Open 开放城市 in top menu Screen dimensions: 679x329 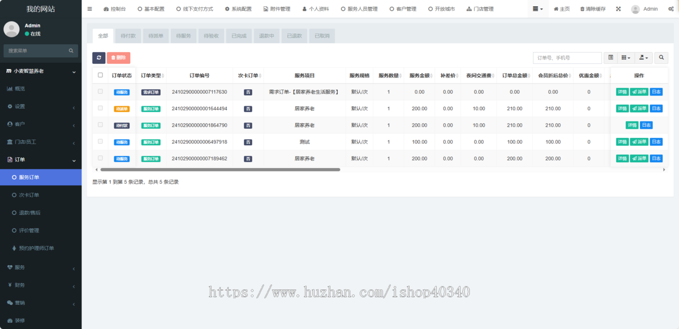441,9
